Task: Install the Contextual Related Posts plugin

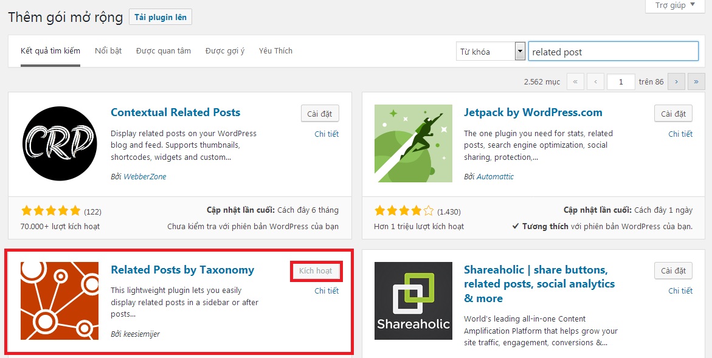Action: tap(320, 114)
